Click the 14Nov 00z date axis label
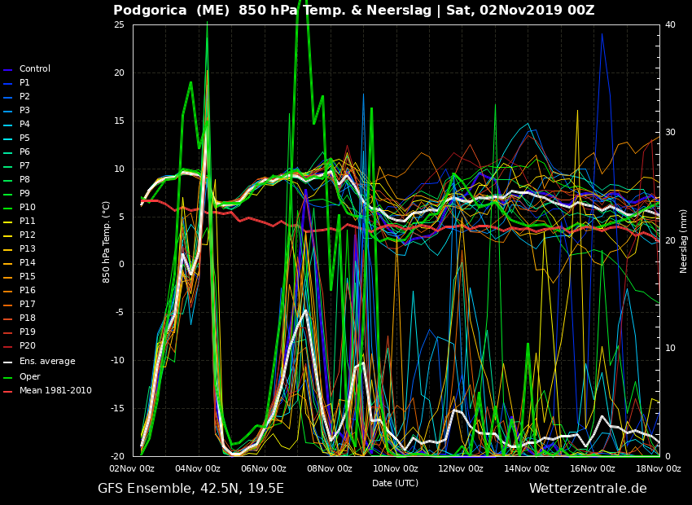The image size is (692, 505). 527,469
